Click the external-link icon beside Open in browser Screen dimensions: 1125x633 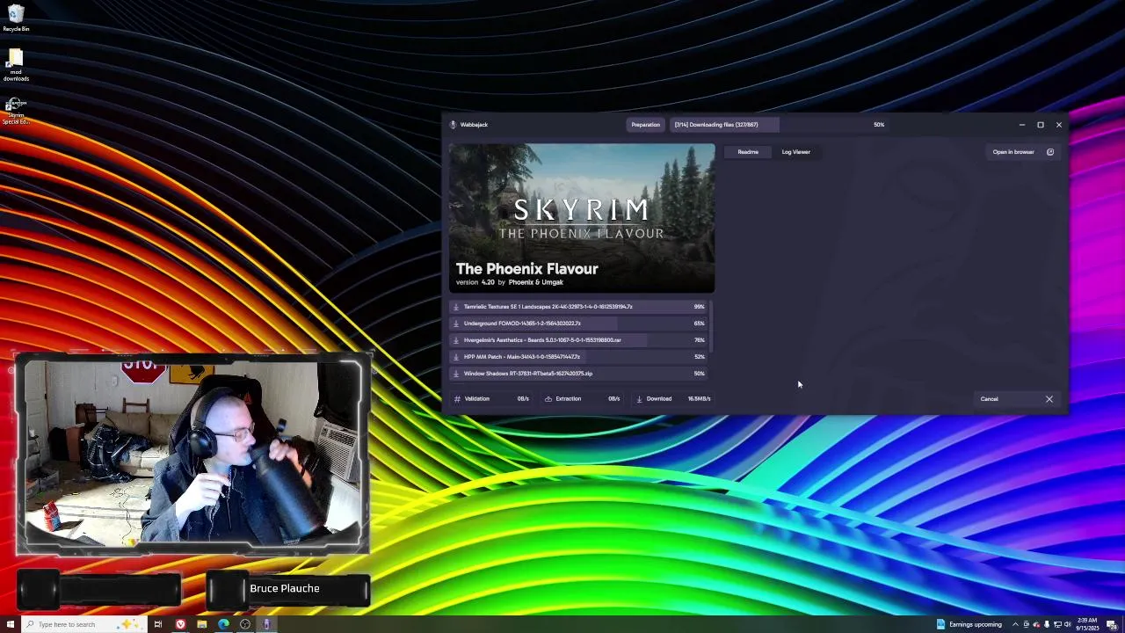click(x=1050, y=152)
